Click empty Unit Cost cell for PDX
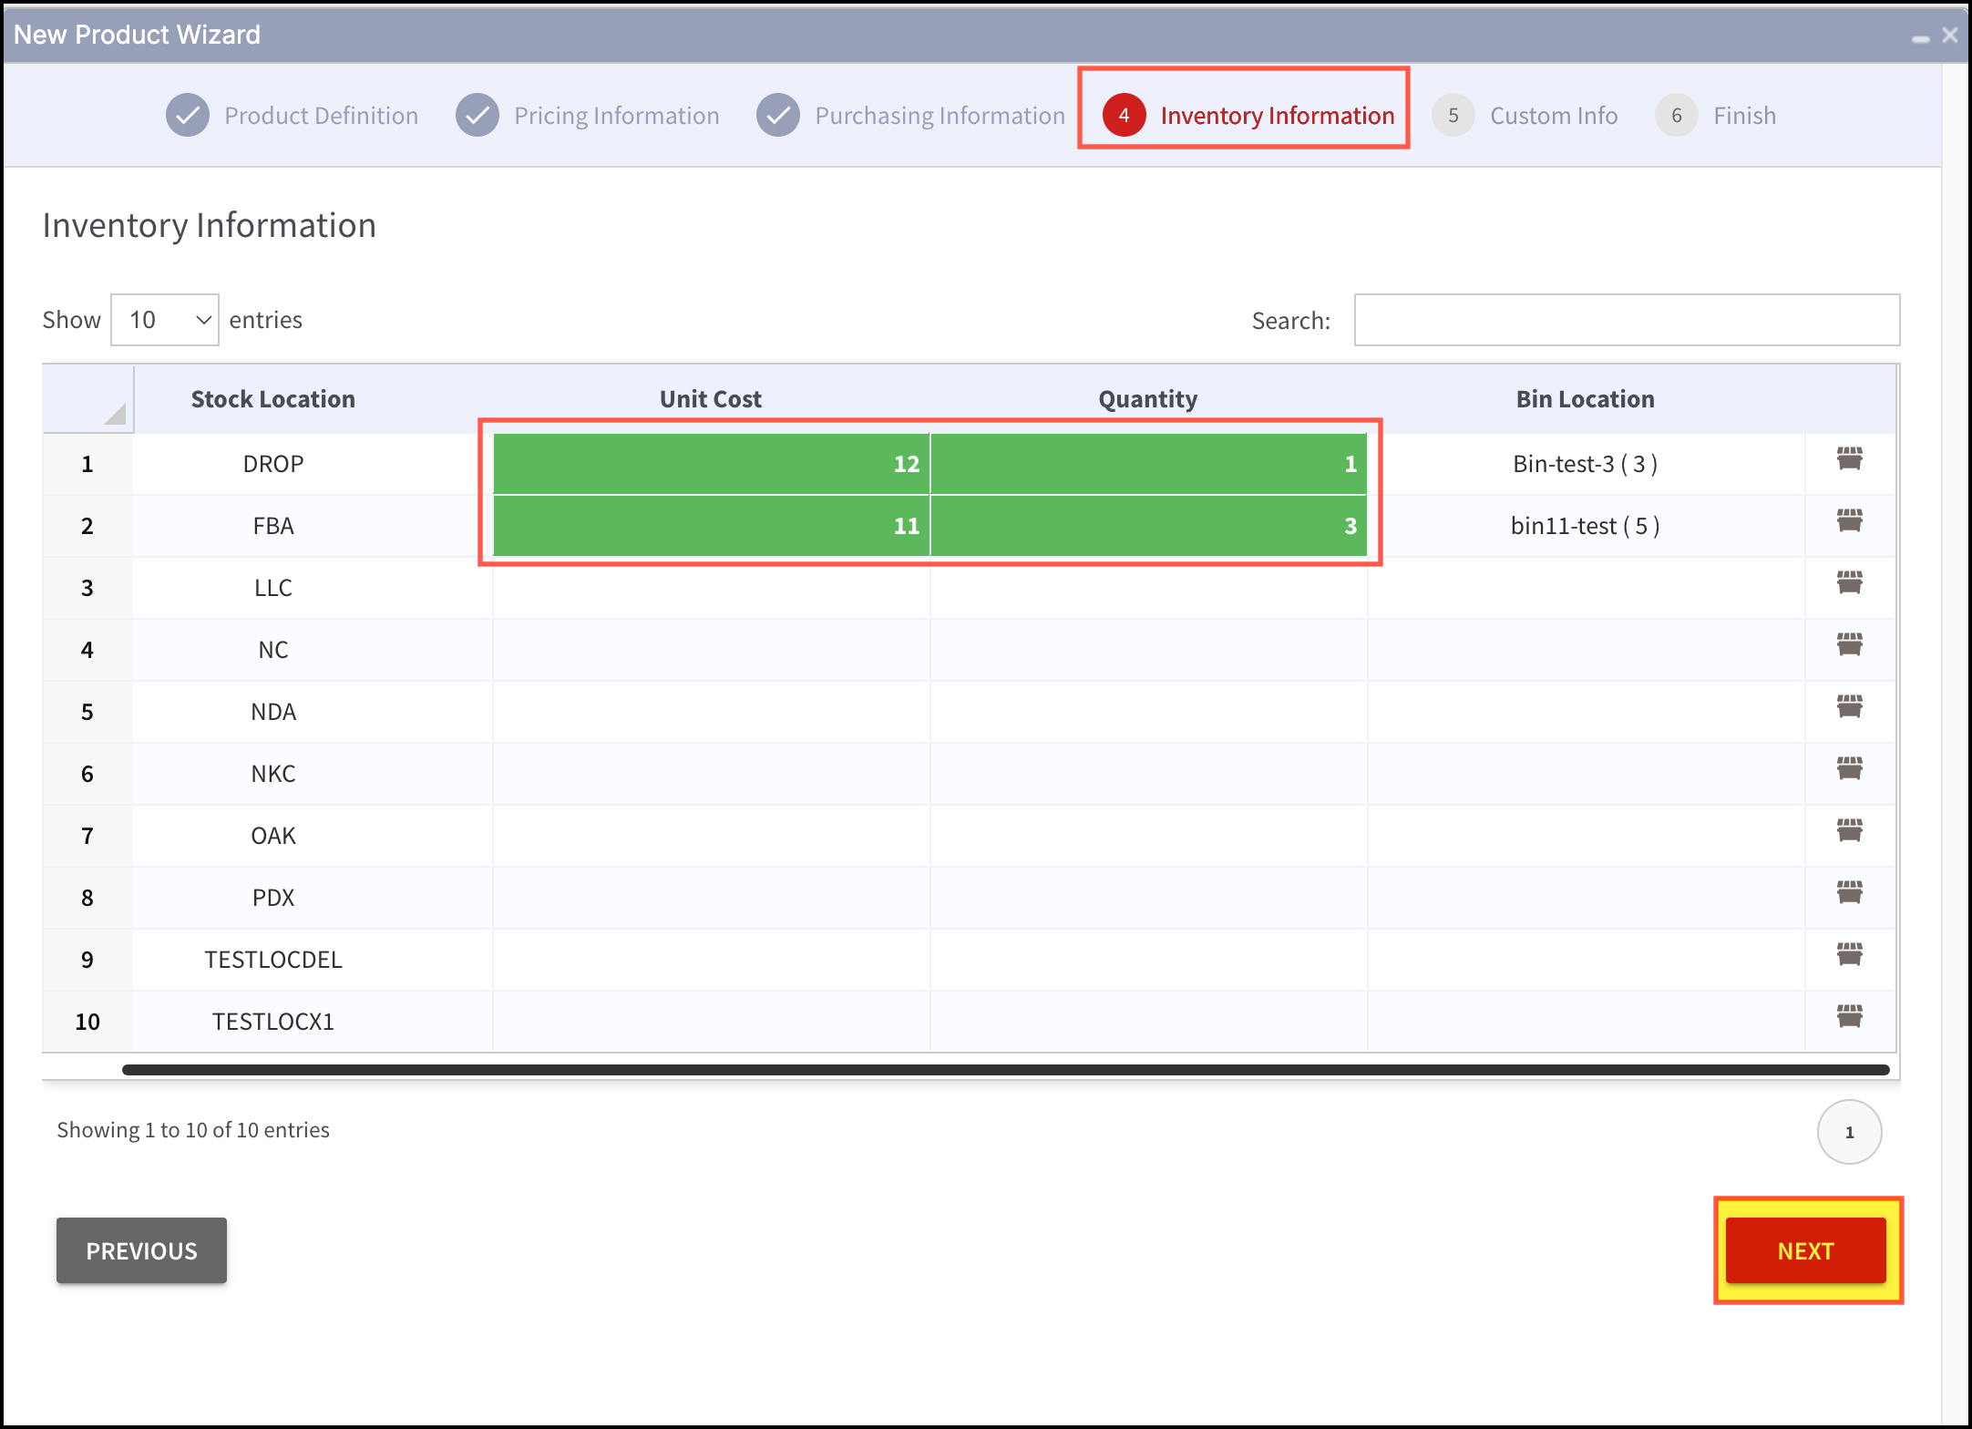 point(711,898)
